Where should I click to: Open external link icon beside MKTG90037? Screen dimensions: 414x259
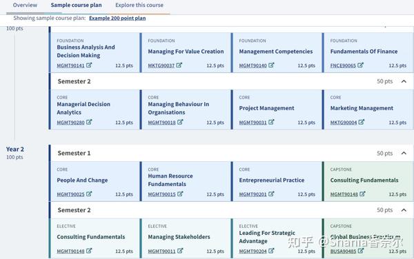pyautogui.click(x=179, y=65)
